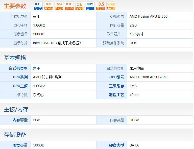Image resolution: width=194 pixels, height=149 pixels.
Task: Select the 家用 value in 主要参数
Action: 36,17
